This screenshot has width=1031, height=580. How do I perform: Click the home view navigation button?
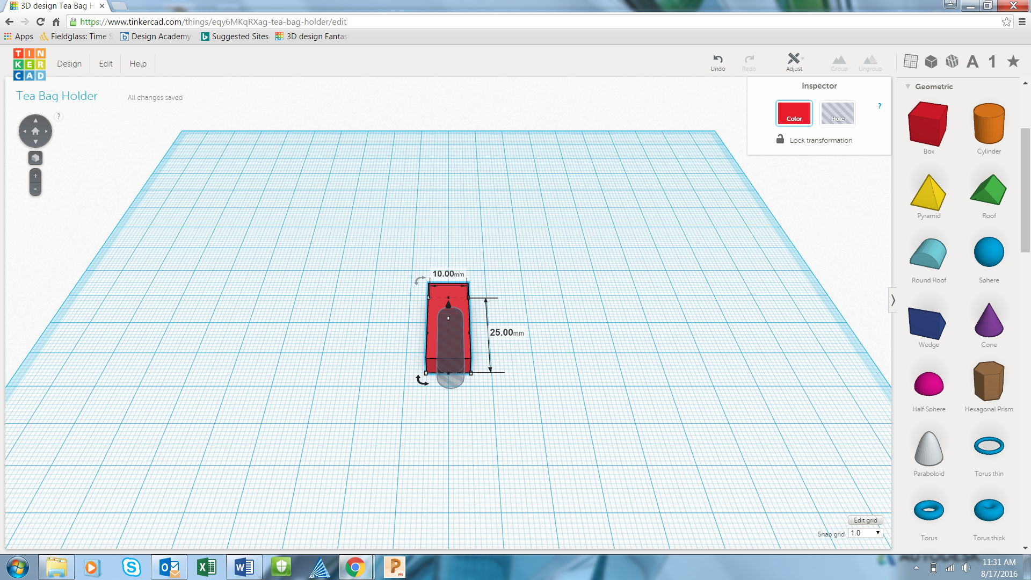[x=35, y=131]
